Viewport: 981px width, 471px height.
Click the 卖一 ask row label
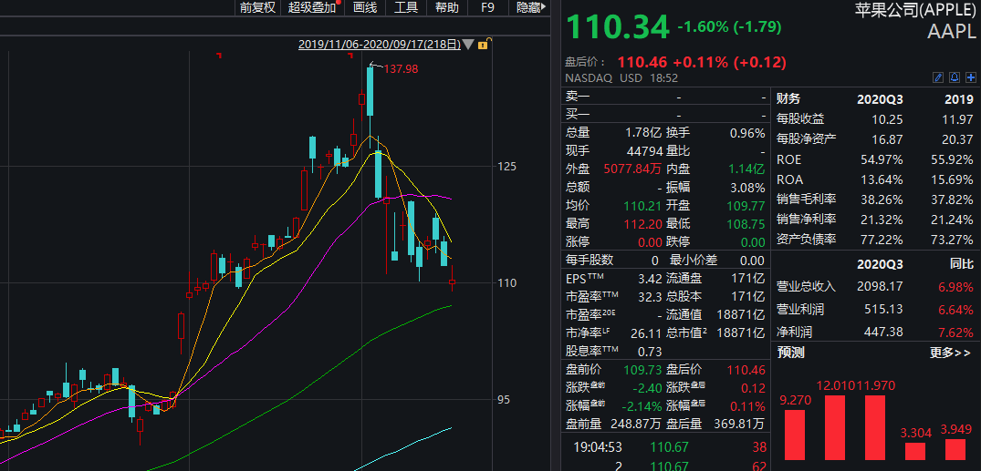pos(578,97)
